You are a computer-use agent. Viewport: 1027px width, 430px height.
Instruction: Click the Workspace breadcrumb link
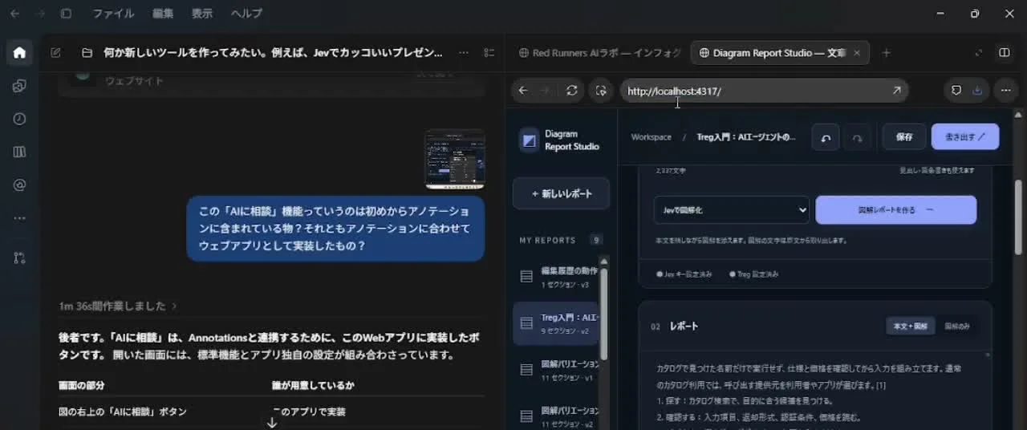click(x=651, y=137)
